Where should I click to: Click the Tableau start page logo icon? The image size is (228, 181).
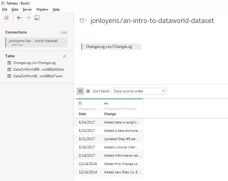click(7, 18)
